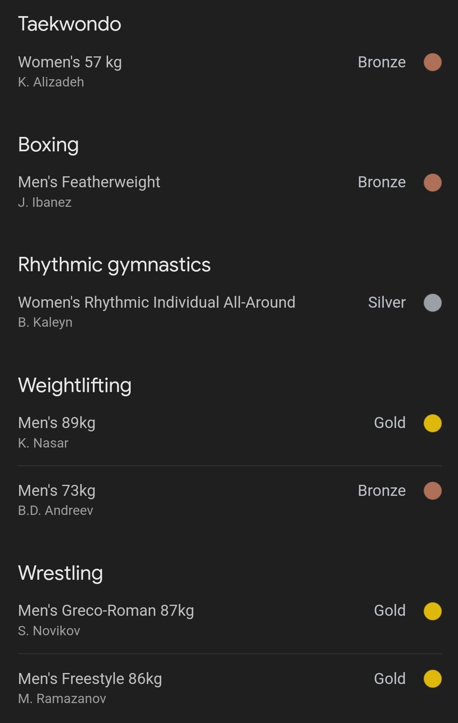Select the Men's 73kg weightlifting event
The image size is (458, 723).
pos(57,491)
